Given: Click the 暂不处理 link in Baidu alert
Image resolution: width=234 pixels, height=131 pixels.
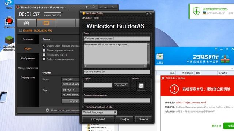Looking at the screenshot, I should coord(216,126).
